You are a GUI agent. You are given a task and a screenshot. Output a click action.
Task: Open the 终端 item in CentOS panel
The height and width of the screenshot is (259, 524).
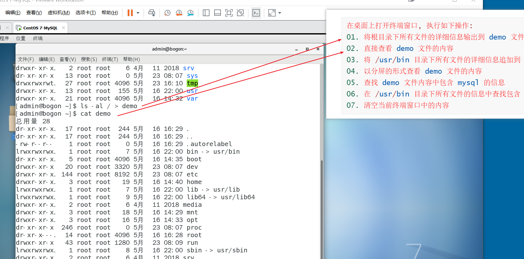click(38, 38)
